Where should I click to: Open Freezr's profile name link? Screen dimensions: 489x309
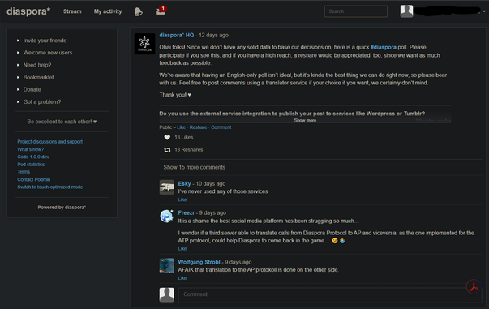(187, 212)
